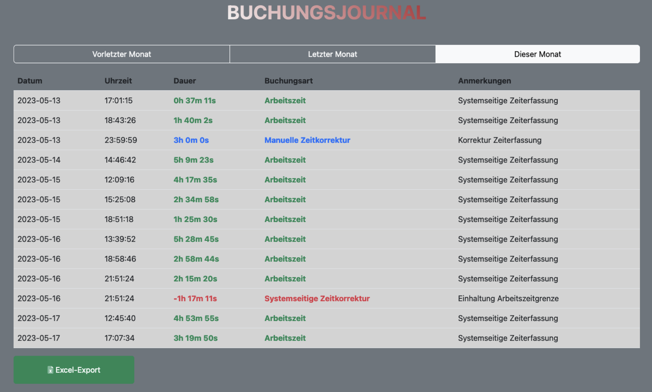Select the Manuelle Zeitkorrektur entry
Viewport: 652px width, 392px height.
[307, 140]
